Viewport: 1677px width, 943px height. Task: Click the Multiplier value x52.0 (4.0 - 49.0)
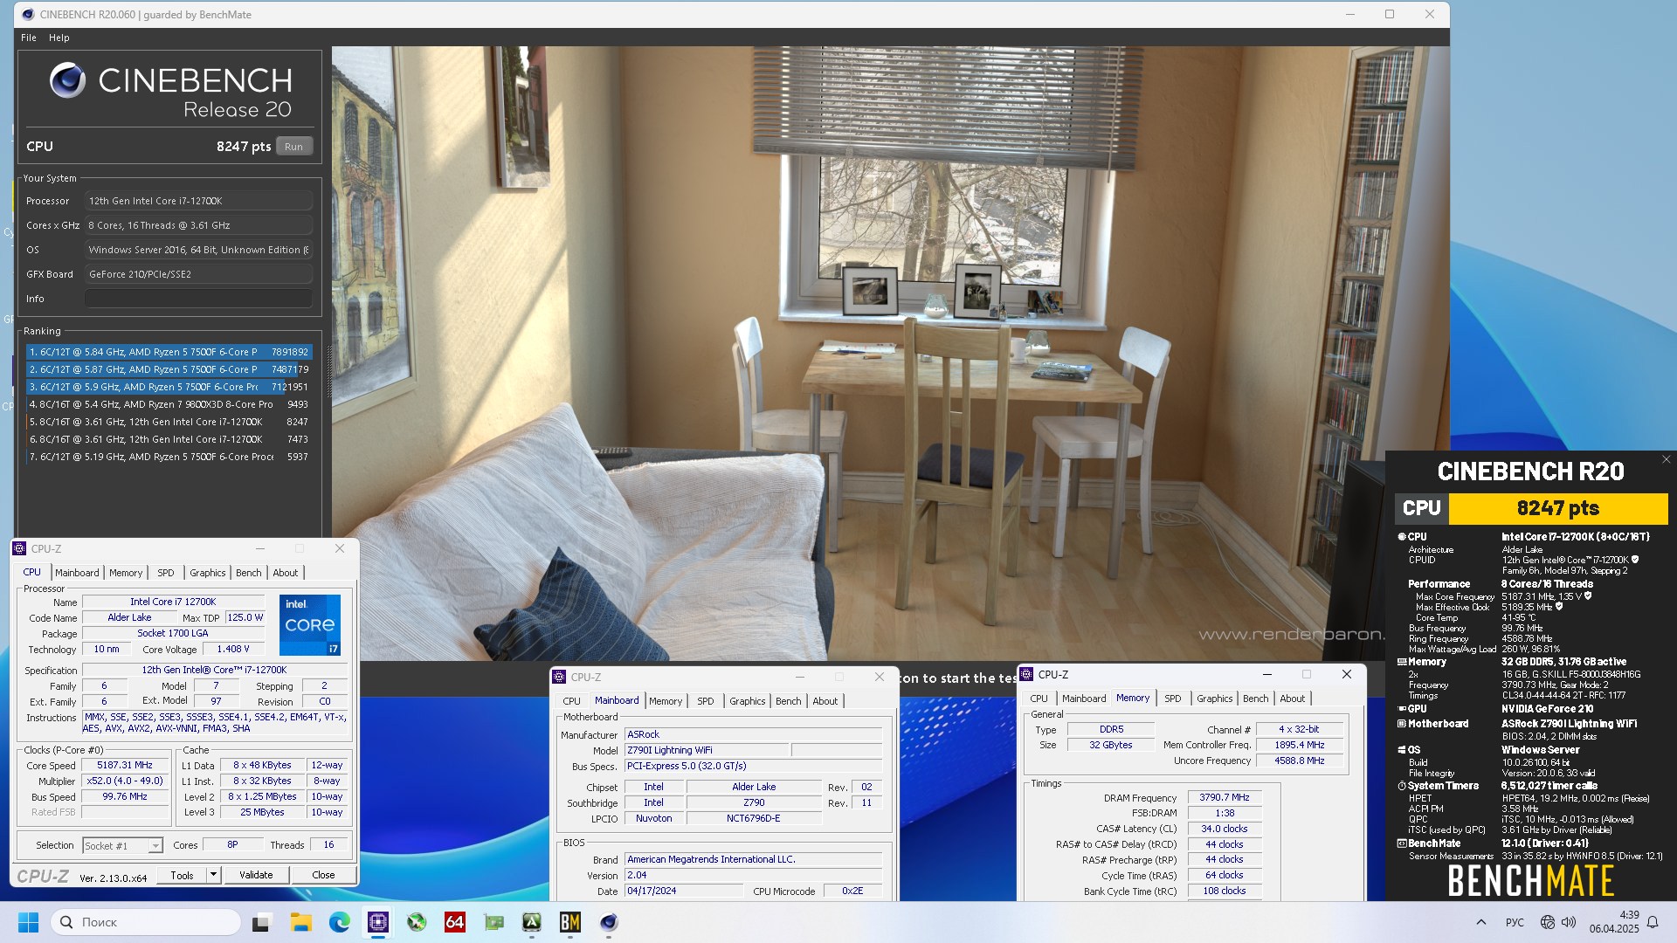coord(126,781)
